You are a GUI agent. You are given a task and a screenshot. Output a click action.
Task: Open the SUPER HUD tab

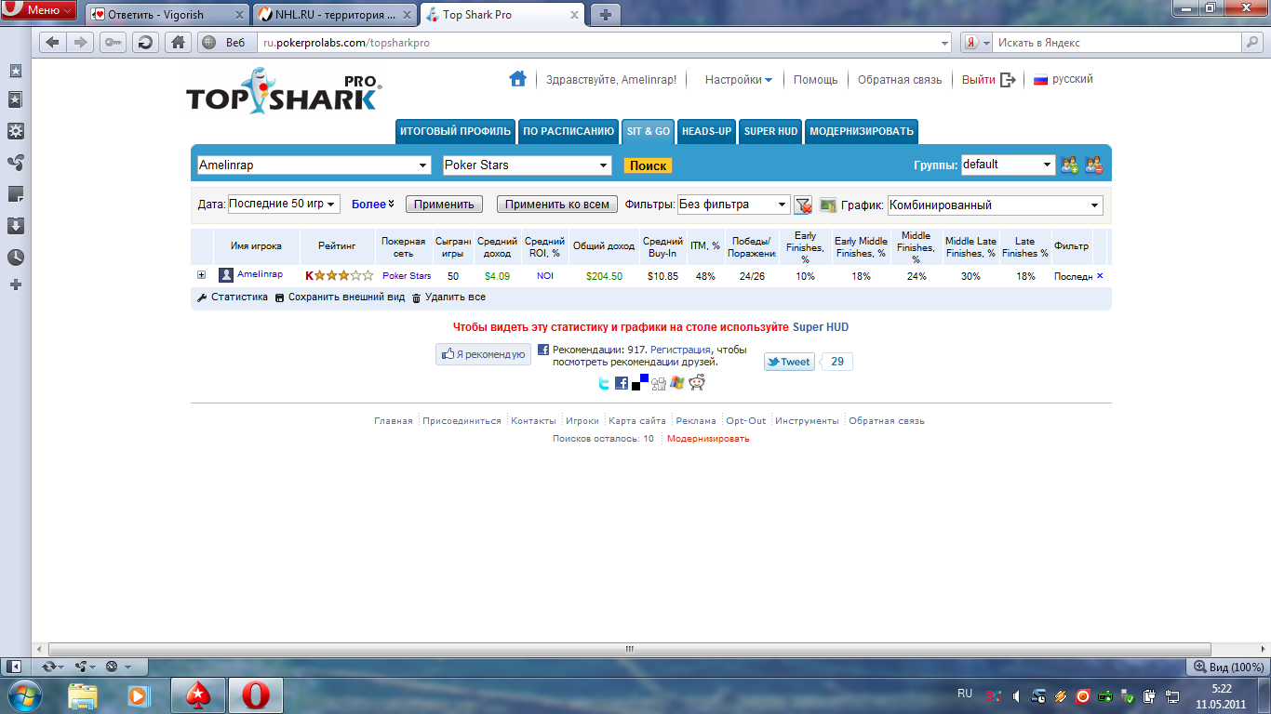click(x=771, y=131)
